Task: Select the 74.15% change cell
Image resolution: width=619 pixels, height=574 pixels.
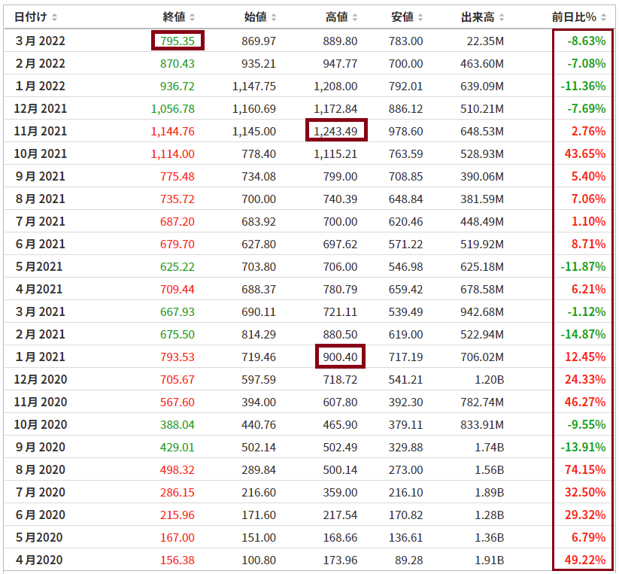Action: pos(585,469)
